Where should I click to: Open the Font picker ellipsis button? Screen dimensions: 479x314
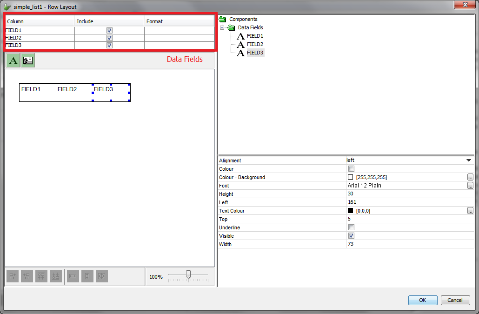pyautogui.click(x=470, y=186)
